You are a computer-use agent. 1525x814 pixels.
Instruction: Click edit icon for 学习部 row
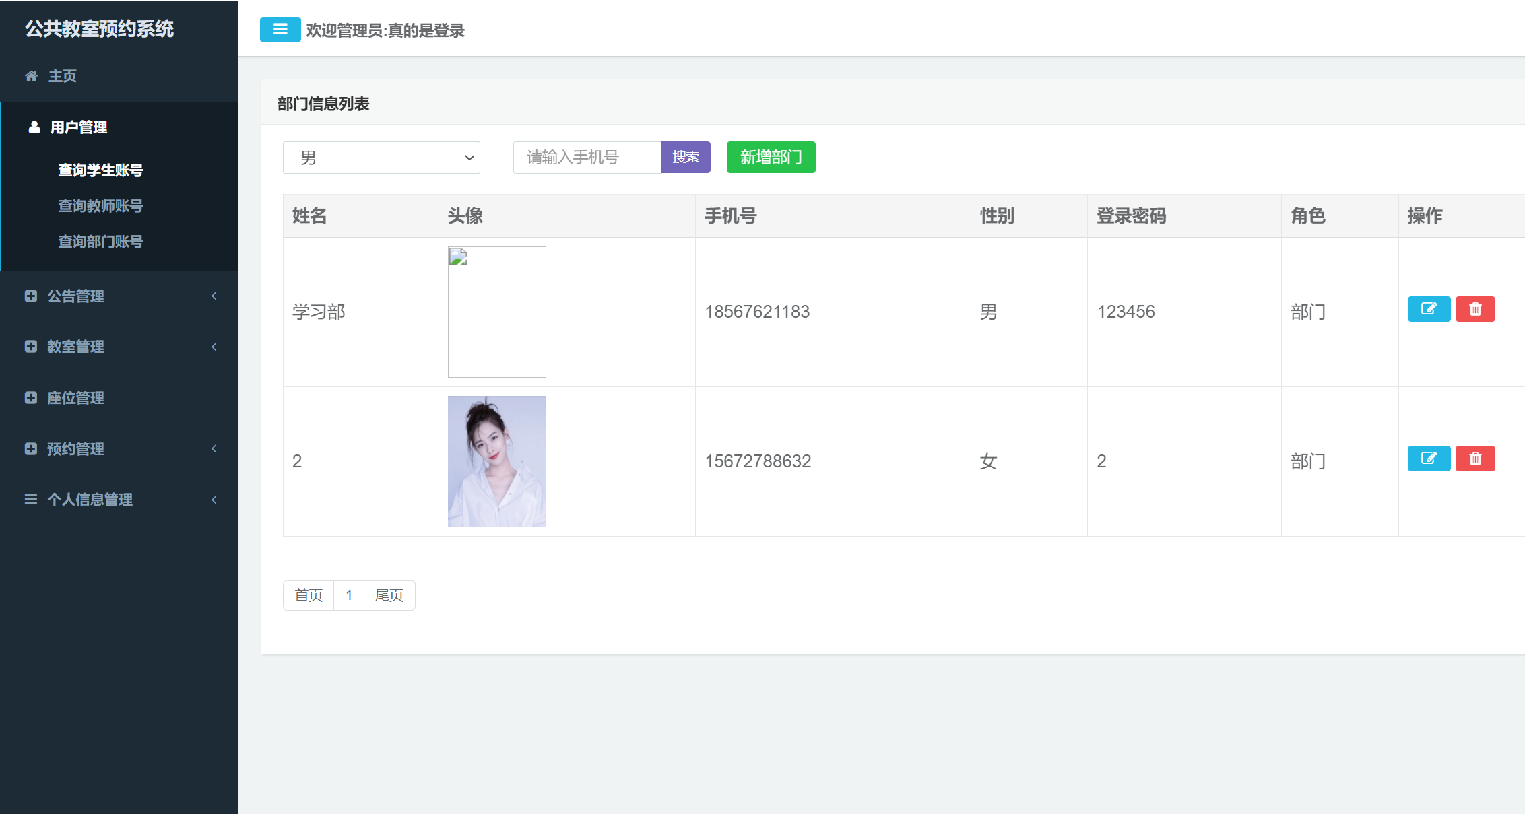1429,309
